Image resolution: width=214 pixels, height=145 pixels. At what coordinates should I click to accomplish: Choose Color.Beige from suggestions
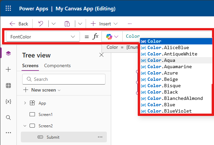[176, 79]
